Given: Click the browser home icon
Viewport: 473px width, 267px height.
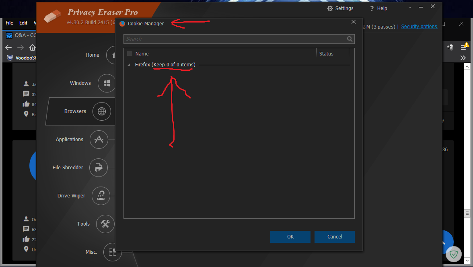Looking at the screenshot, I should [x=32, y=47].
